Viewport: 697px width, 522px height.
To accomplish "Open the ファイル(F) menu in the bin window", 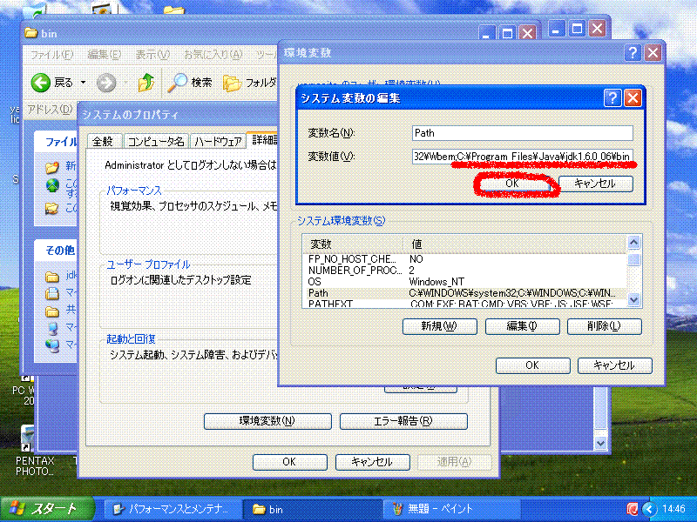I will [x=51, y=55].
